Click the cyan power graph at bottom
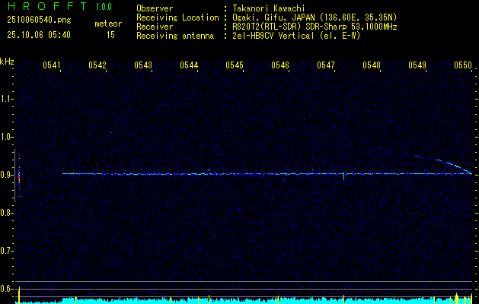The width and height of the screenshot is (479, 304). [244, 300]
